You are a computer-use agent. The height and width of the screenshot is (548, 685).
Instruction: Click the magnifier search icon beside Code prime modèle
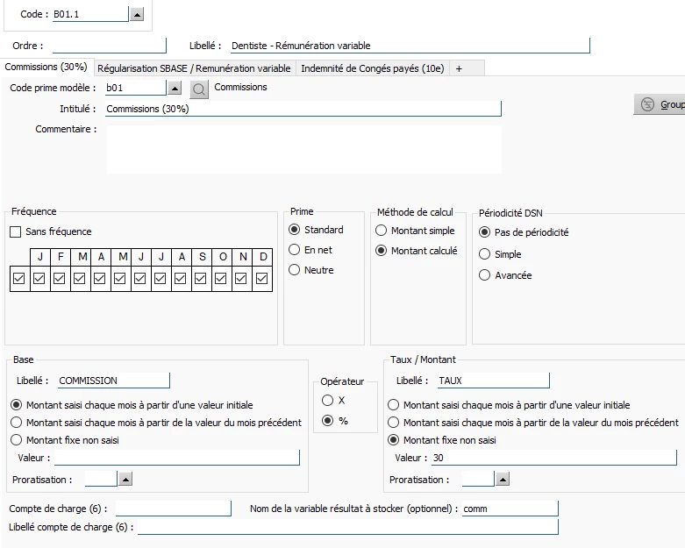point(199,89)
